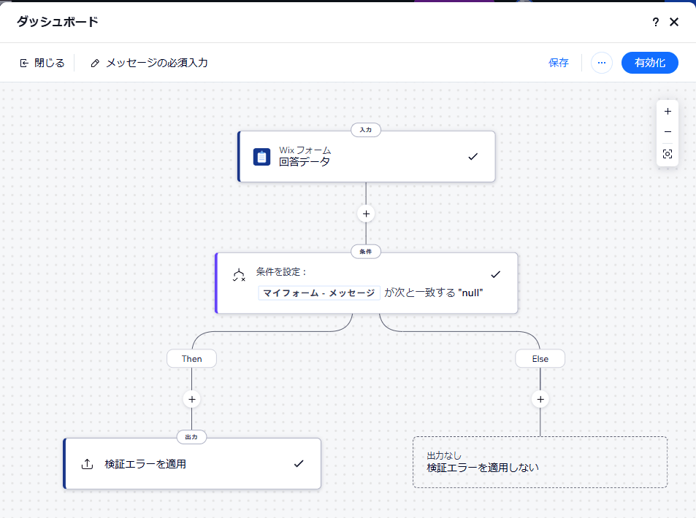Click the 出力なし label

[444, 455]
